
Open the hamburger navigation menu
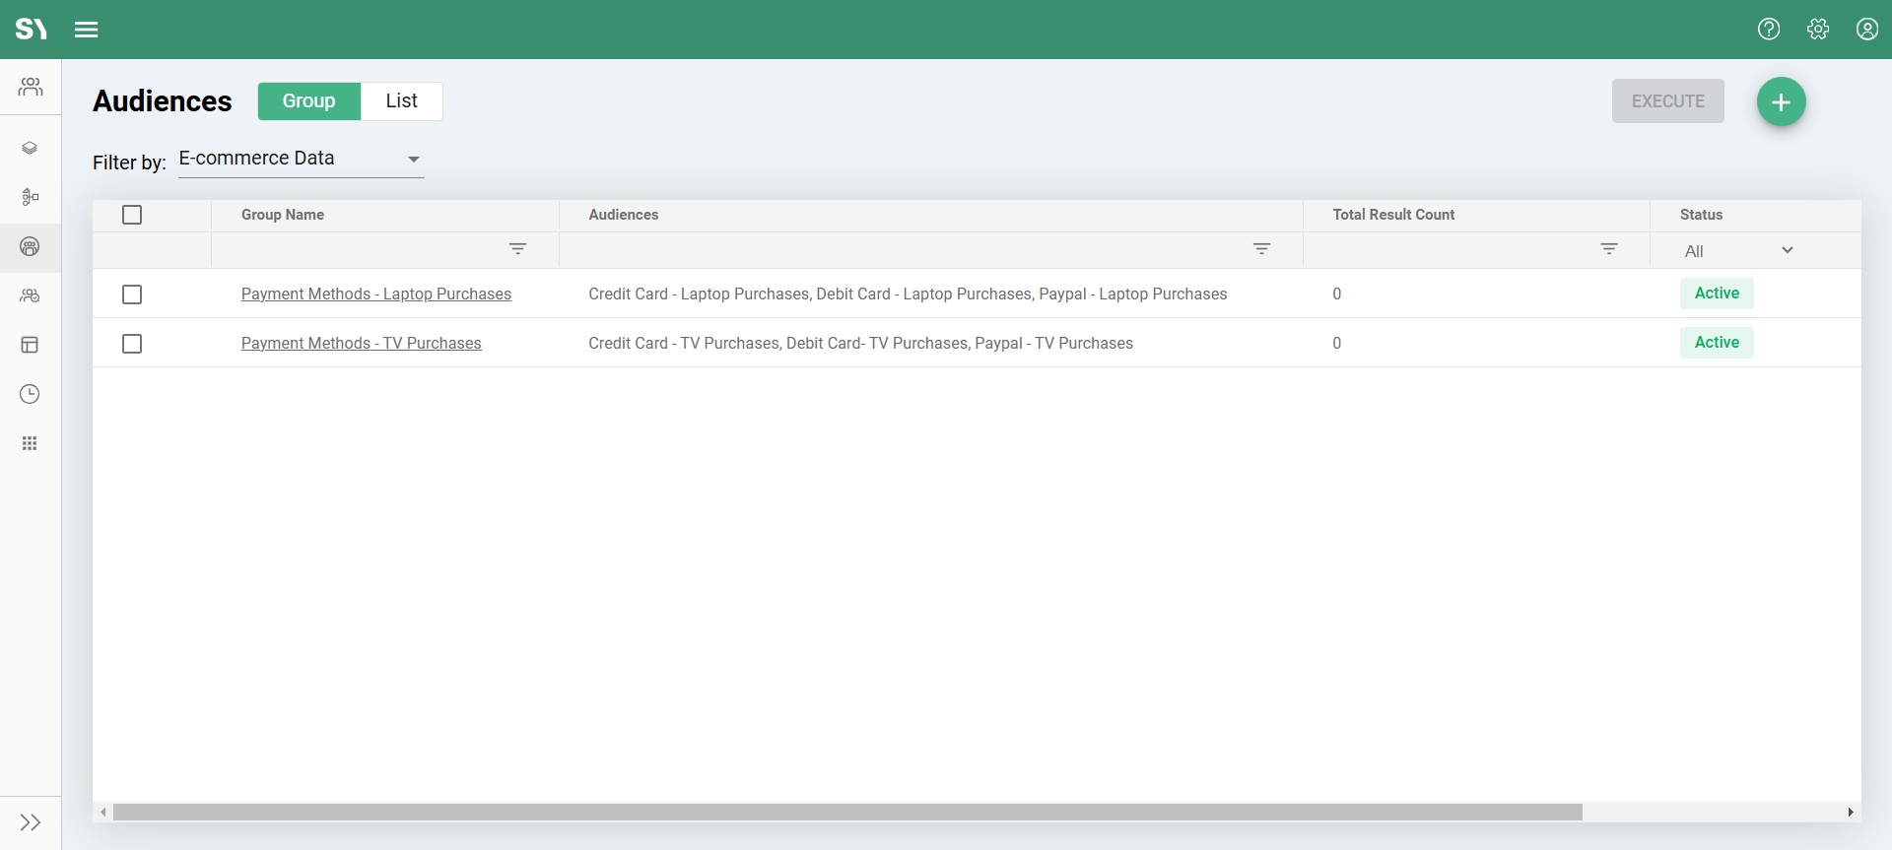[x=87, y=30]
